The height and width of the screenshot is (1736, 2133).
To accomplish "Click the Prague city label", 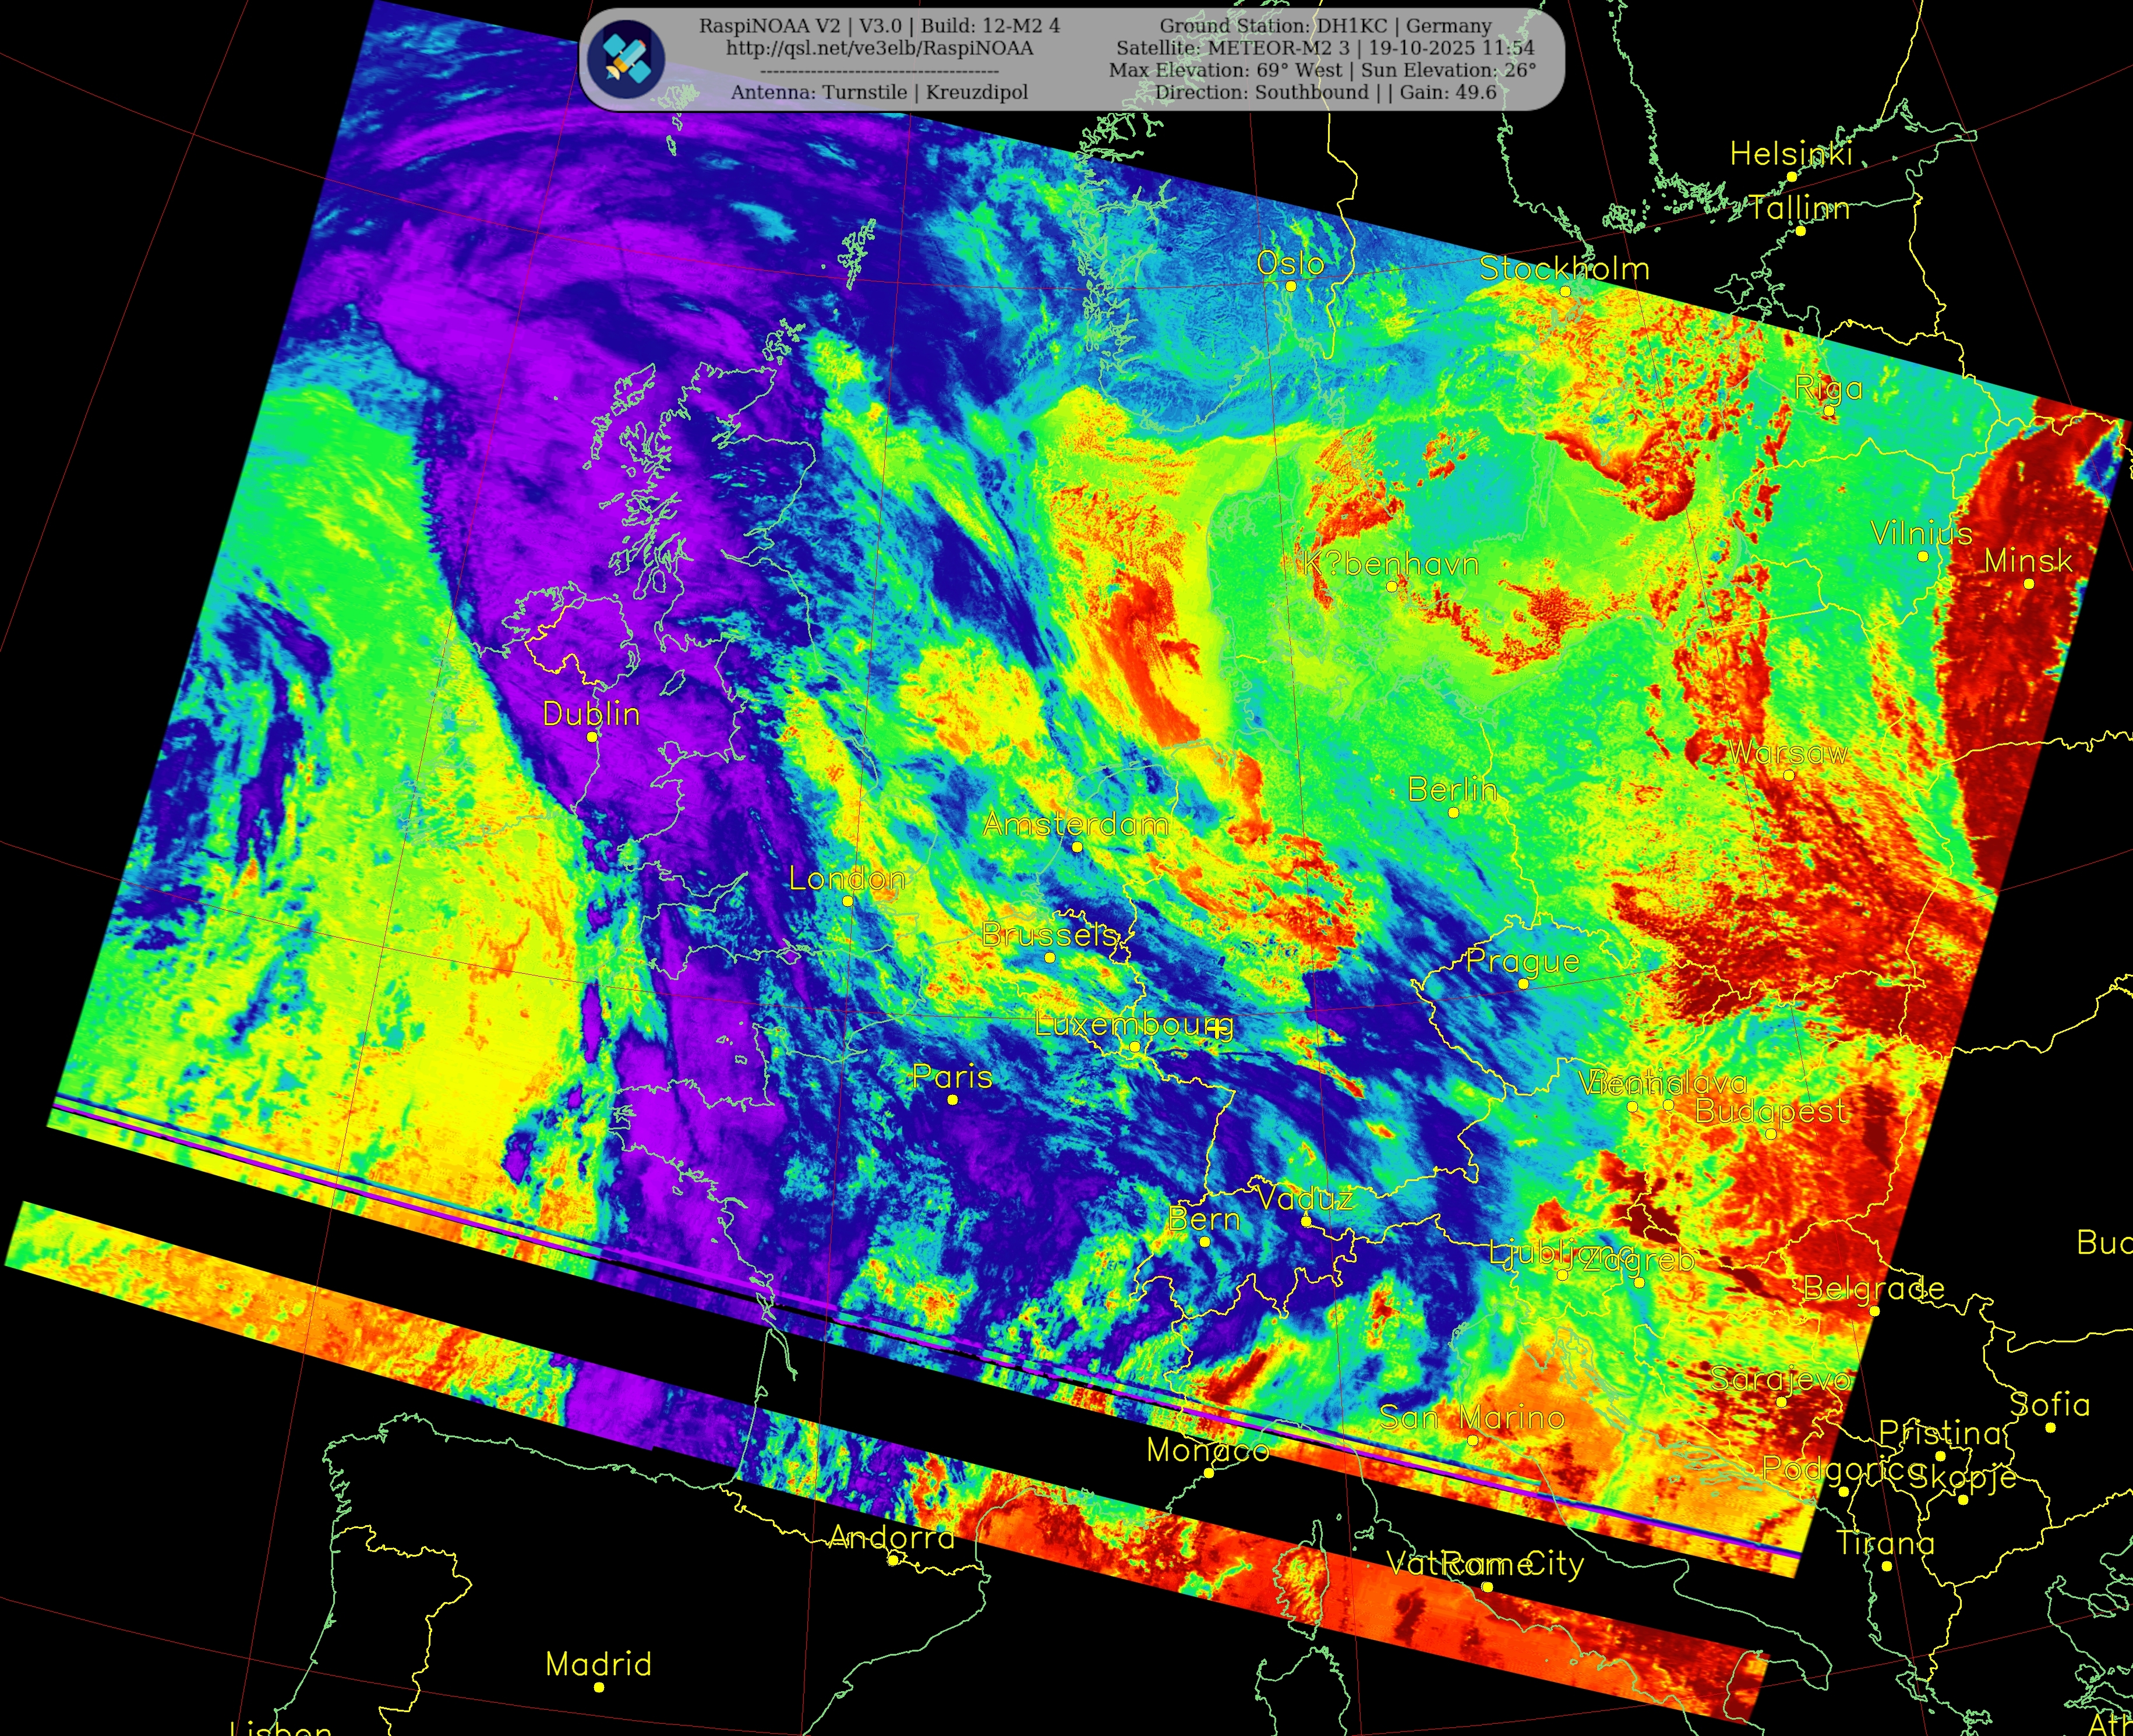I will (x=1523, y=961).
